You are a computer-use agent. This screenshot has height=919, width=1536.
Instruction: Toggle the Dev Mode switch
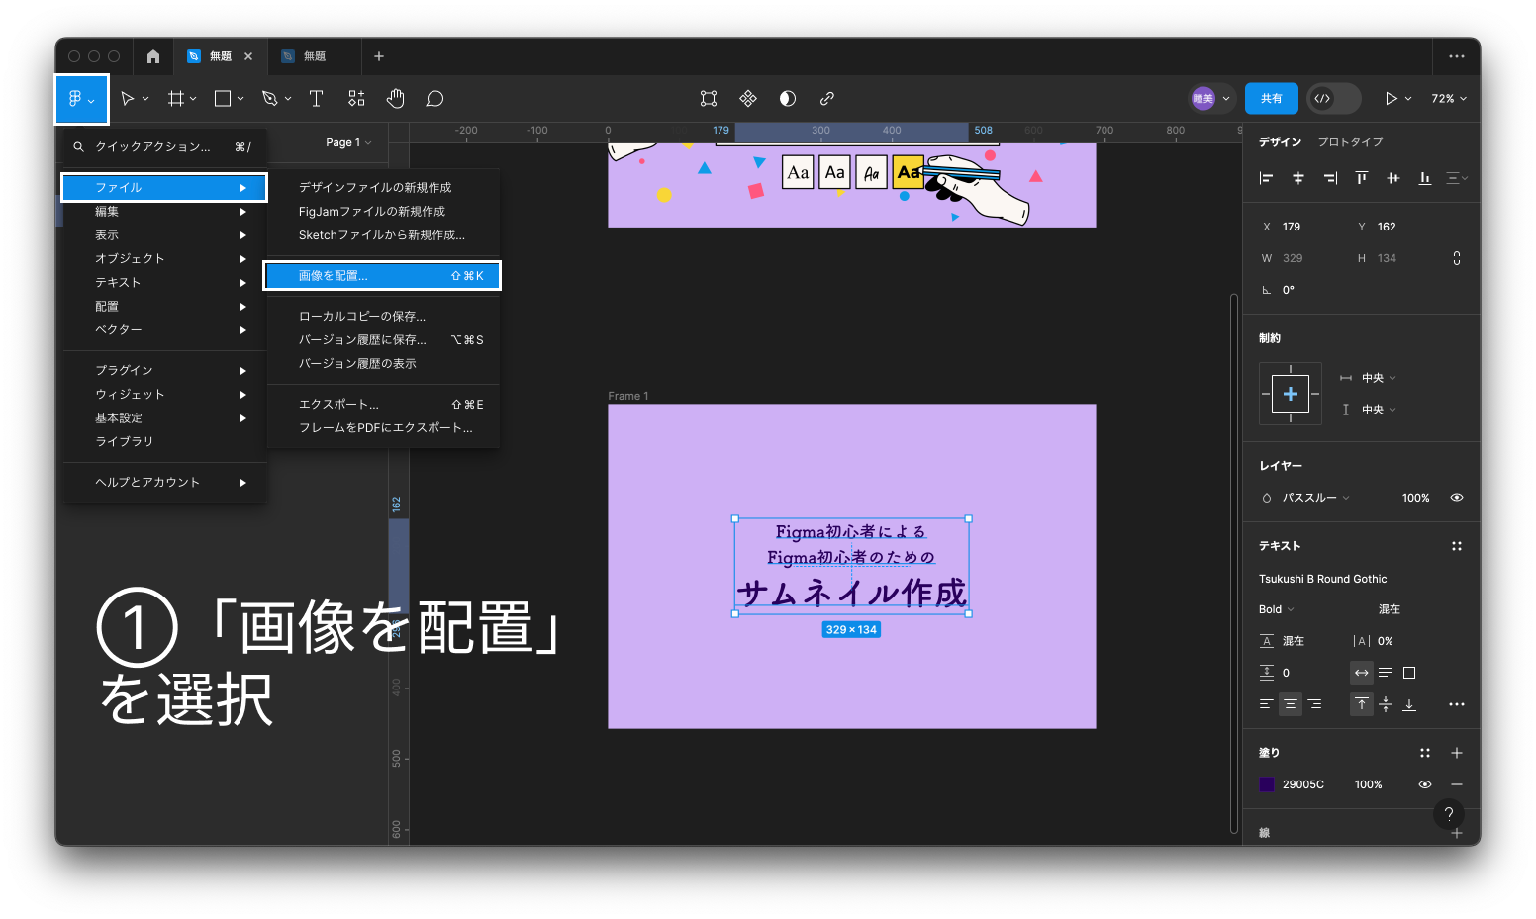1333,98
